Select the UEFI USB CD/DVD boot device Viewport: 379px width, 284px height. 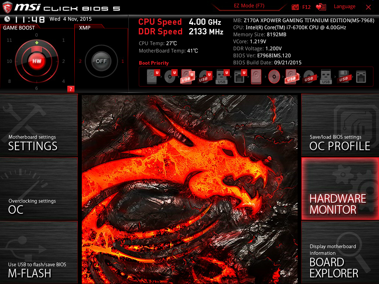pyautogui.click(x=205, y=77)
